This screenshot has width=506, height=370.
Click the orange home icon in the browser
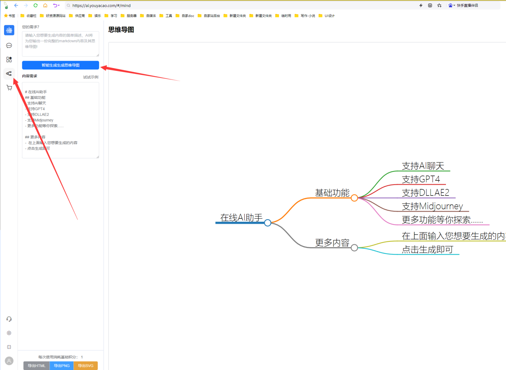coord(45,5)
